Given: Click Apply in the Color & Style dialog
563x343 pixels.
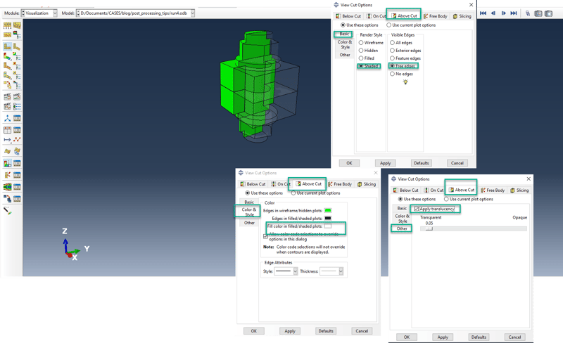Looking at the screenshot, I should pos(289,330).
